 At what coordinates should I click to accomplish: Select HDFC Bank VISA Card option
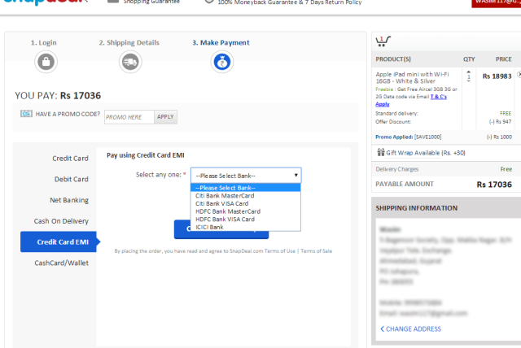click(246, 219)
